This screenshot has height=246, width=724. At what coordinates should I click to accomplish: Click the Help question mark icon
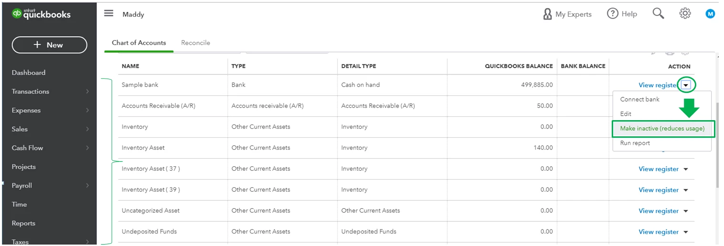click(613, 14)
